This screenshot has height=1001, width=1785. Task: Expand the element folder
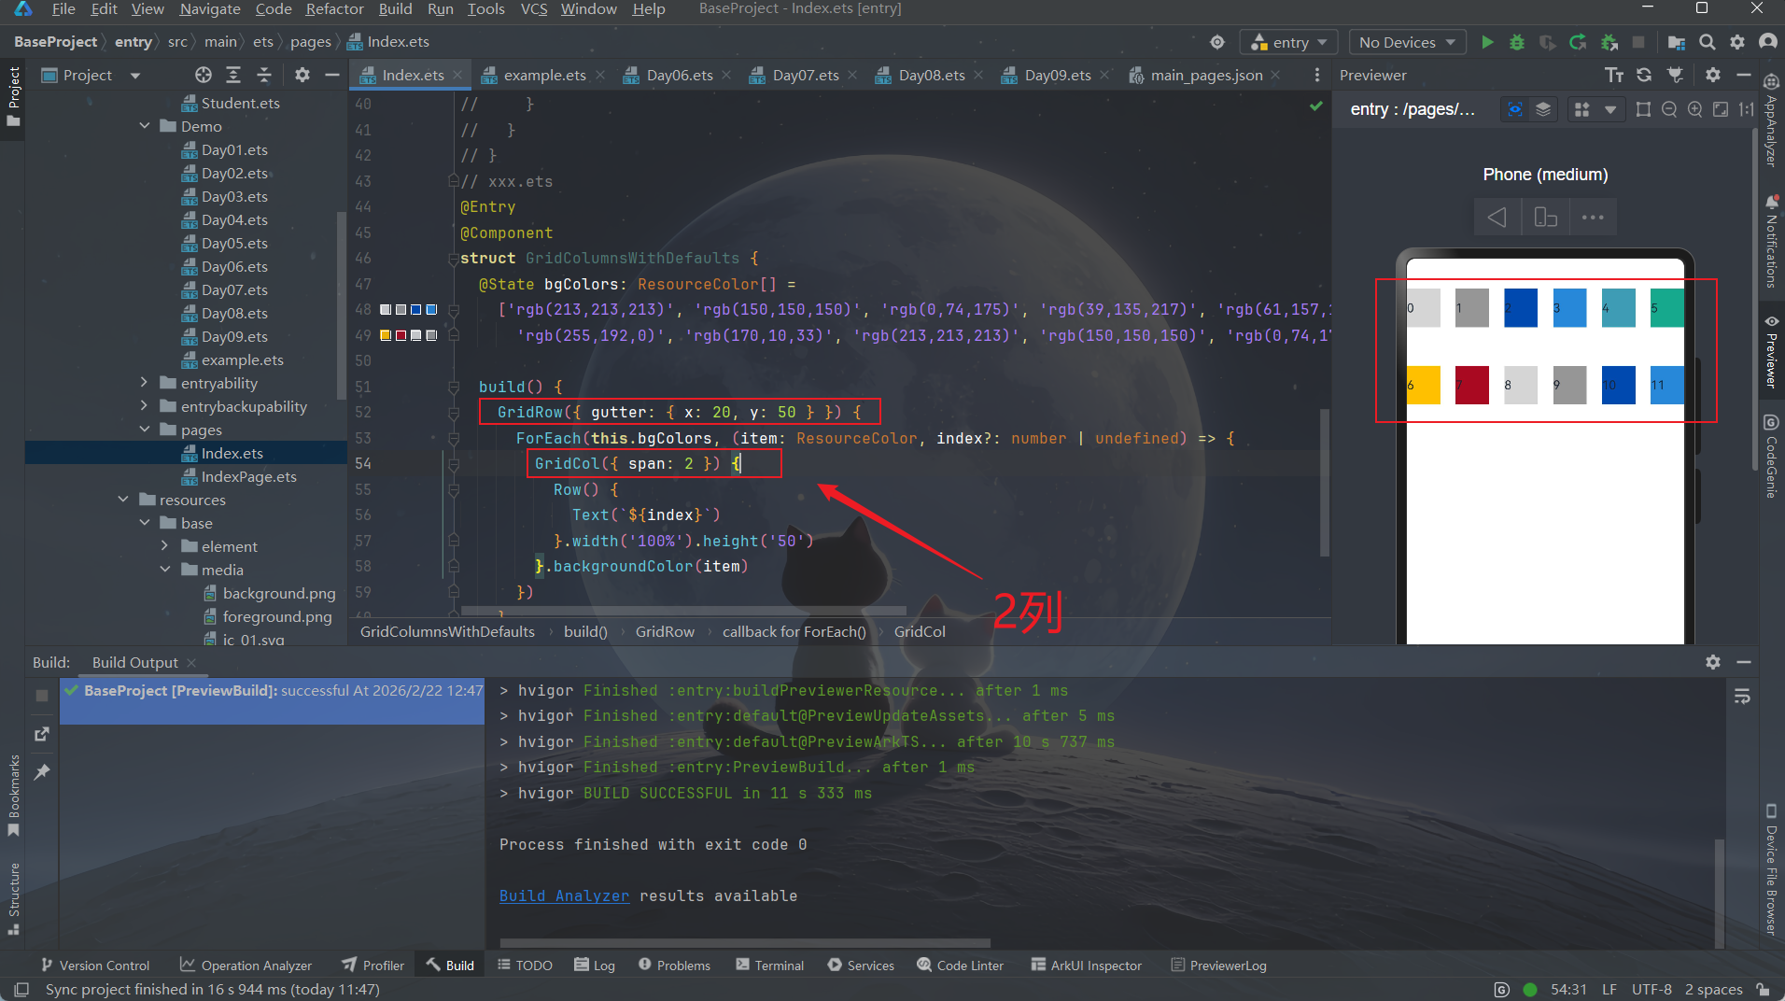[165, 546]
